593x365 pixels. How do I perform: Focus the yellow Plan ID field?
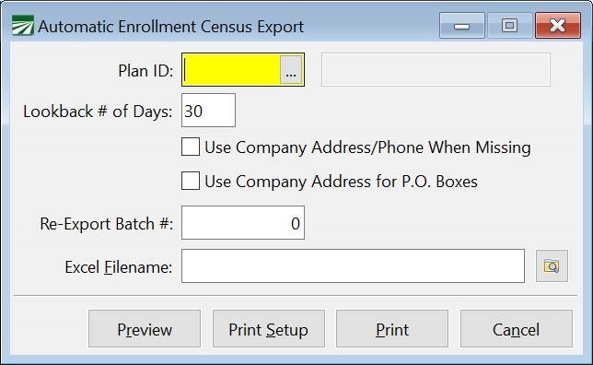pyautogui.click(x=231, y=70)
